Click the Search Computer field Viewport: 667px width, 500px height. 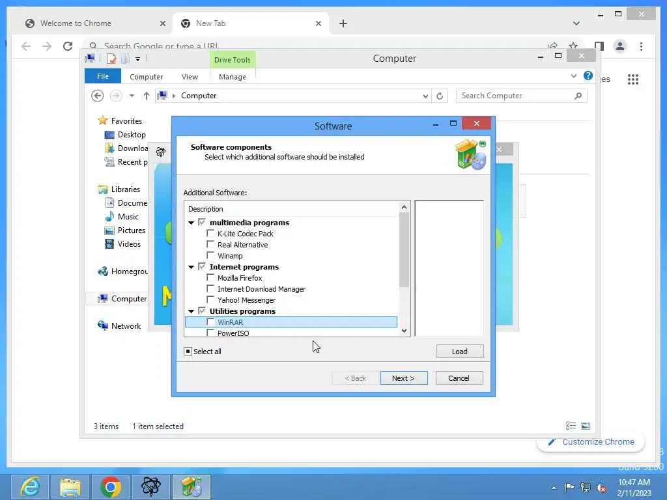coord(516,96)
